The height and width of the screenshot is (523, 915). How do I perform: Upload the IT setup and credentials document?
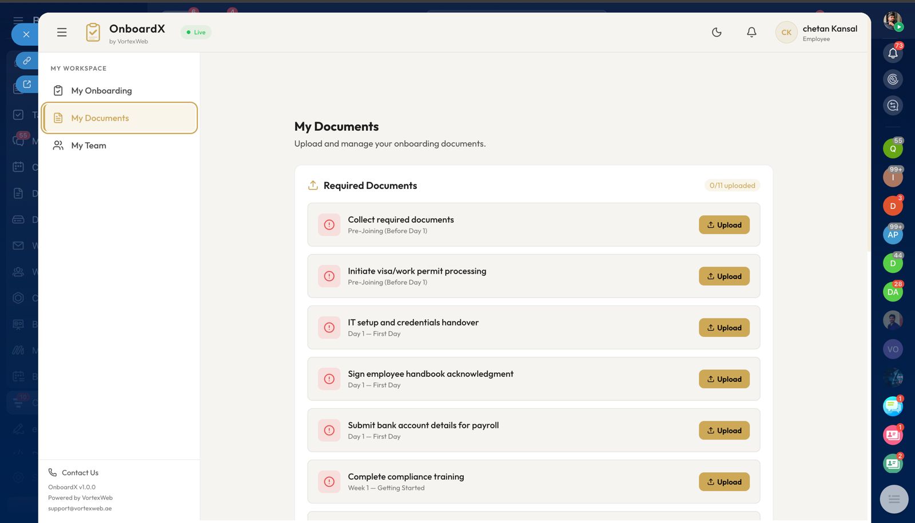click(x=724, y=328)
